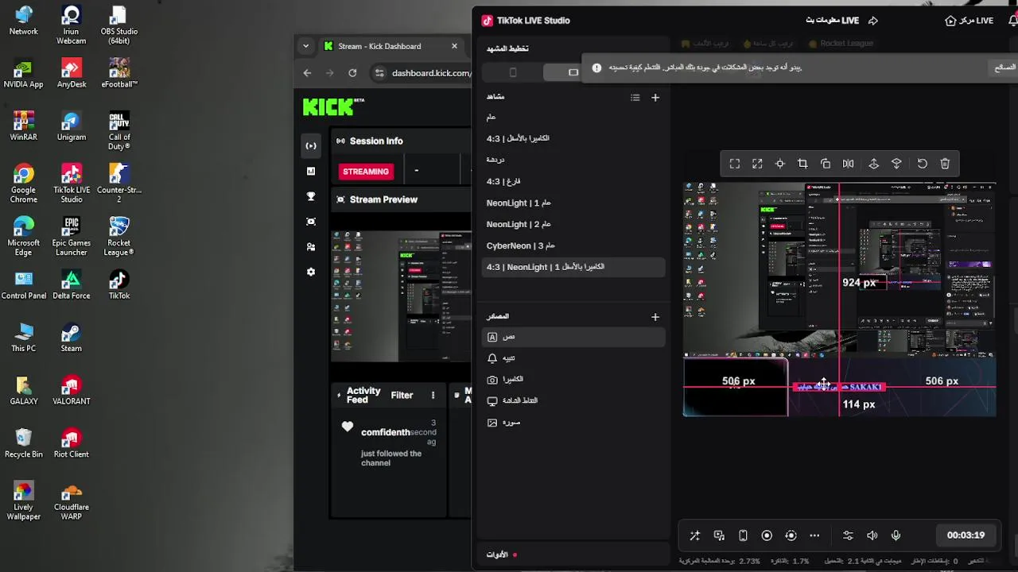Mute the speaker output
Screen dimensions: 1018x572
tap(872, 535)
